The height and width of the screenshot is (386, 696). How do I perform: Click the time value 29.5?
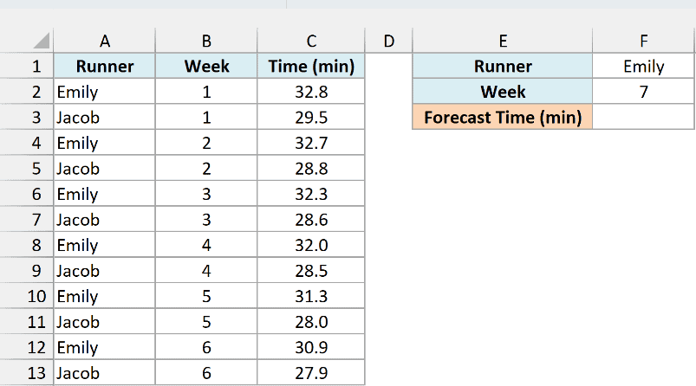(311, 117)
